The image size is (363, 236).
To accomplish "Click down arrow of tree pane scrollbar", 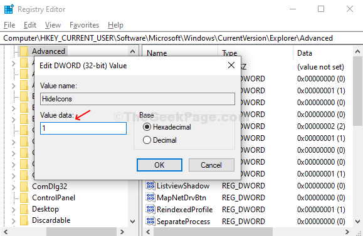I will coord(133,222).
